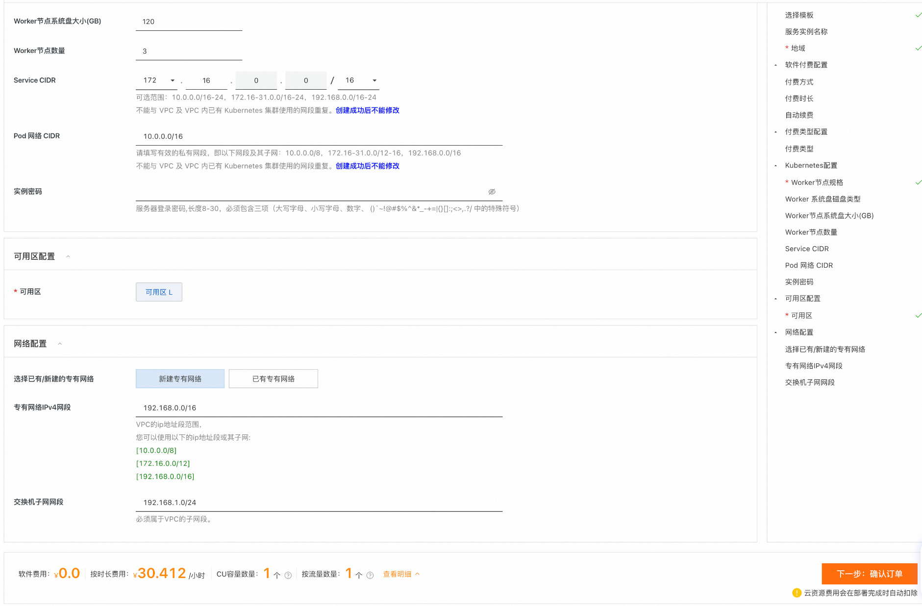Select 已有专有网络 option

click(x=273, y=379)
